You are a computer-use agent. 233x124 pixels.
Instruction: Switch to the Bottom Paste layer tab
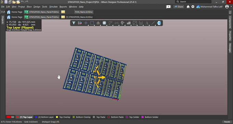[x=115, y=117]
